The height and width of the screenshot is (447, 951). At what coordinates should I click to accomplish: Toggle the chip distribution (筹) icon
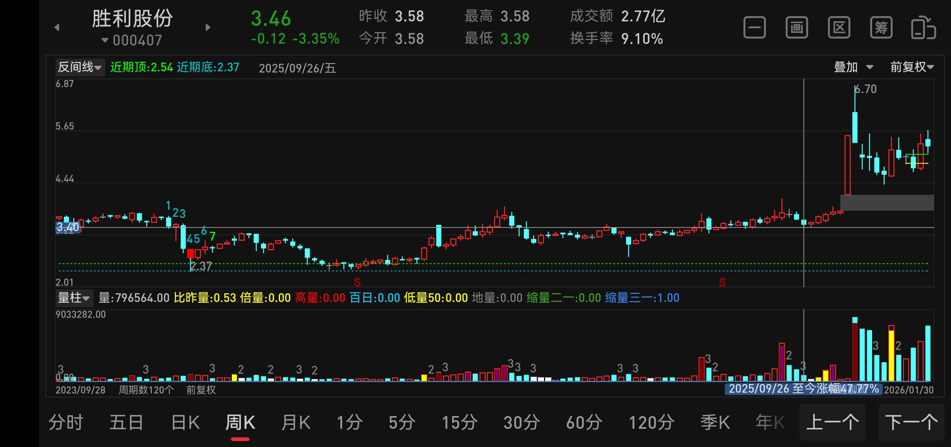[881, 28]
